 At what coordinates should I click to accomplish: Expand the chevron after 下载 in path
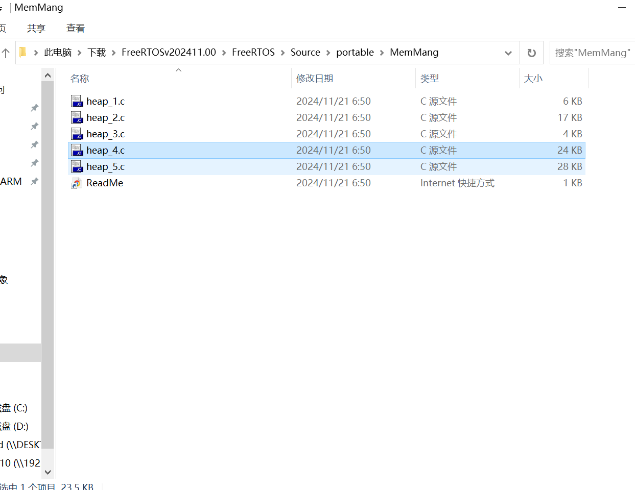(113, 53)
